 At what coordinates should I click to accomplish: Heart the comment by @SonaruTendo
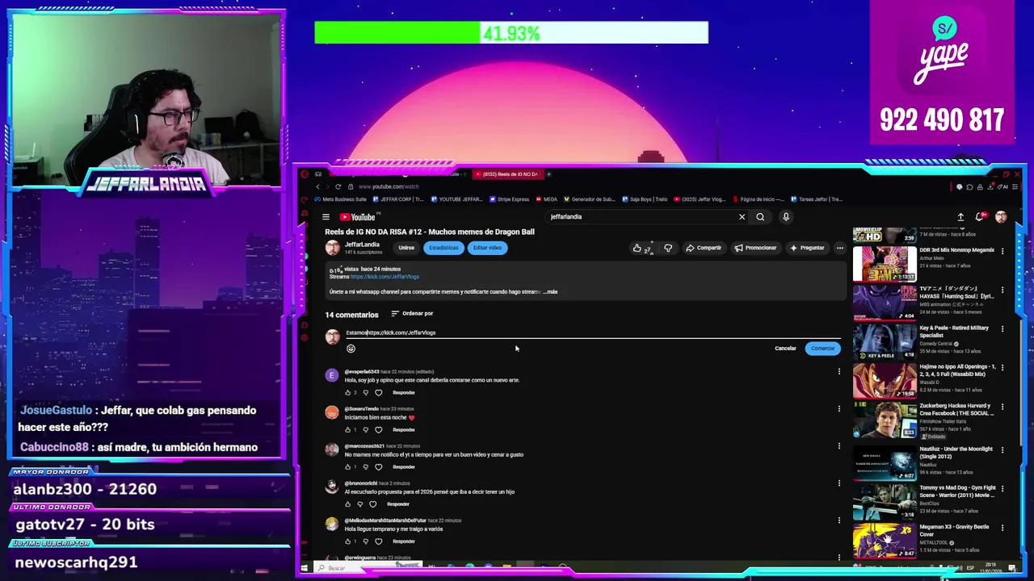378,430
